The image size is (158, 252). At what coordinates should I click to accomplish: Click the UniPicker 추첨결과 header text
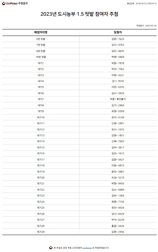coord(17,3)
